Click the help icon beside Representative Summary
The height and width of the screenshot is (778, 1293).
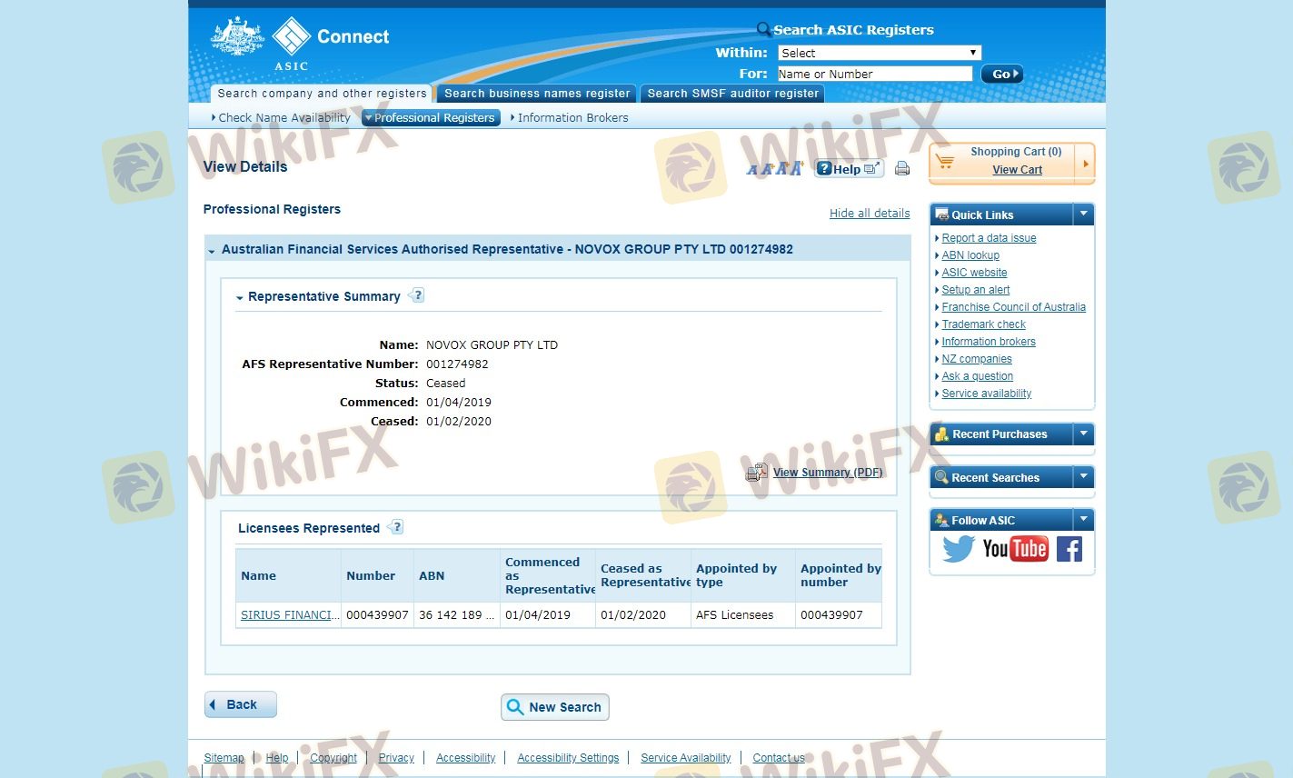pyautogui.click(x=416, y=295)
